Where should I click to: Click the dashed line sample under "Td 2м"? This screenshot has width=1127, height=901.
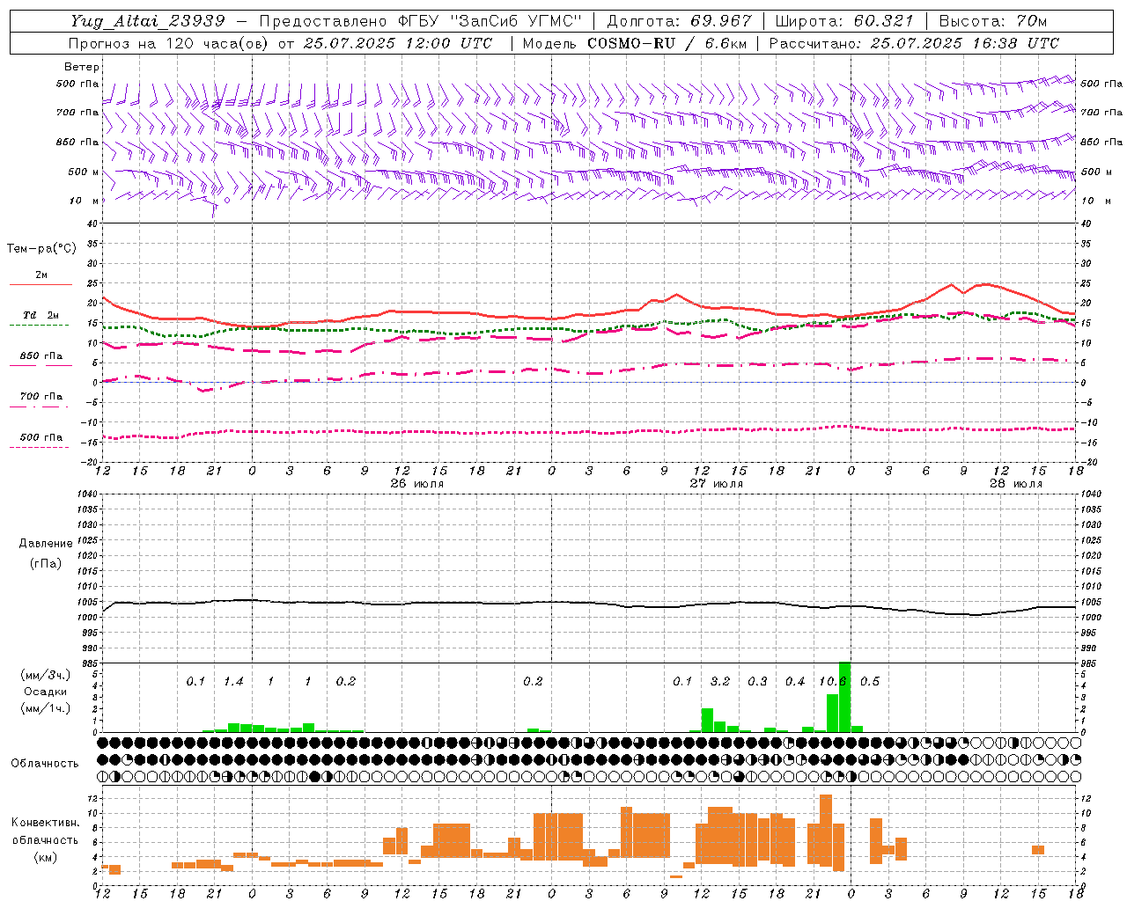(x=39, y=326)
